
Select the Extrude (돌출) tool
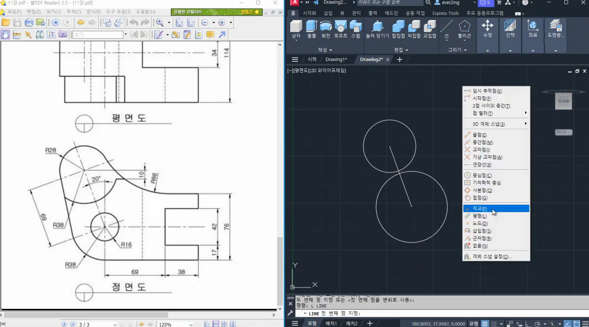311,29
